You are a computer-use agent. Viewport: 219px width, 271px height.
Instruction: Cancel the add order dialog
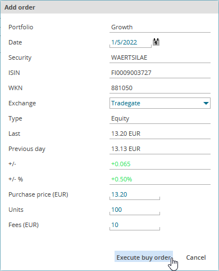click(196, 257)
